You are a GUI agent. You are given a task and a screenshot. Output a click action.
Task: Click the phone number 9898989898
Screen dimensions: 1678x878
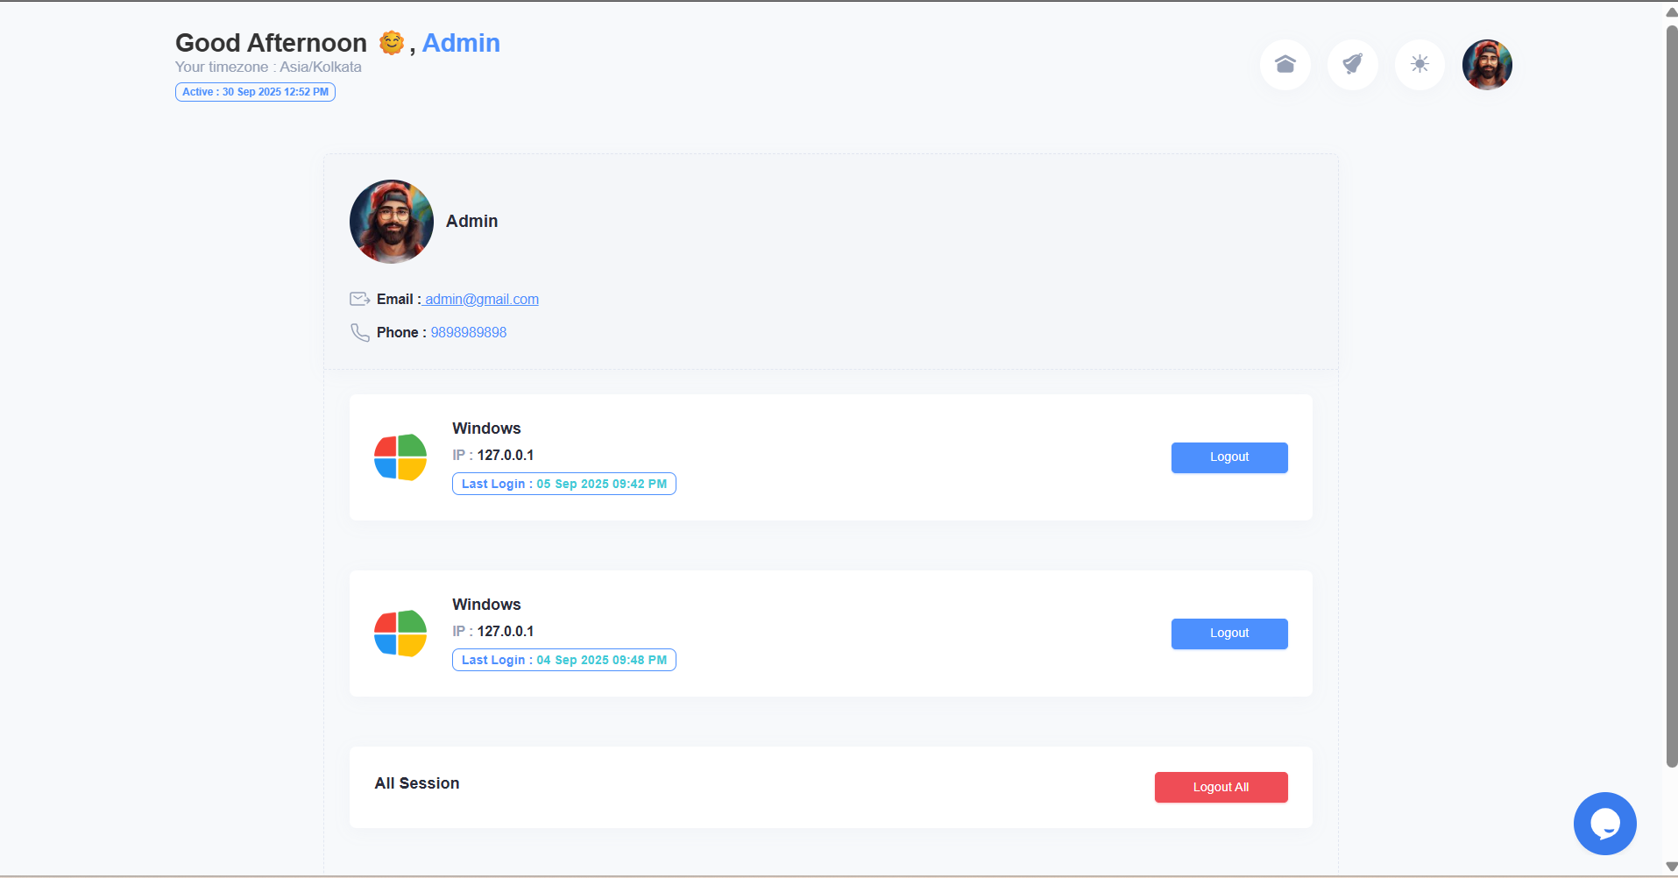pyautogui.click(x=468, y=333)
